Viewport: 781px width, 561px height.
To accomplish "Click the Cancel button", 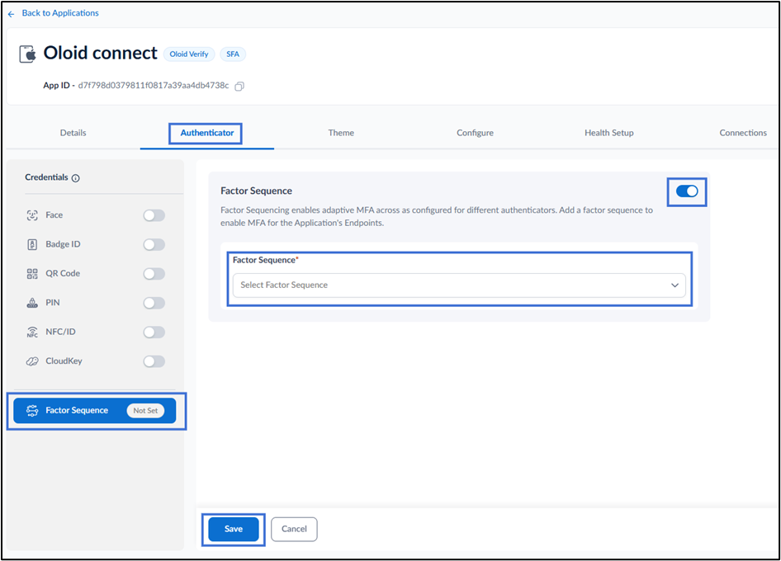I will (294, 529).
